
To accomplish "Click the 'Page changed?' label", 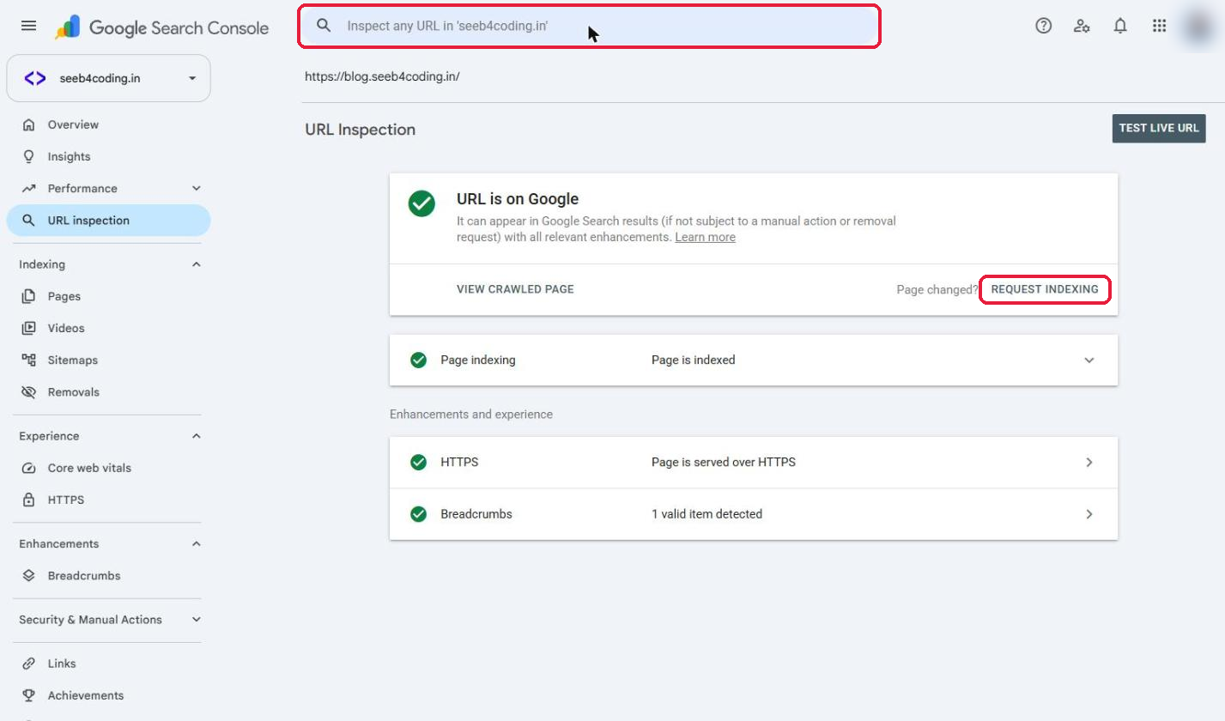I will [937, 289].
